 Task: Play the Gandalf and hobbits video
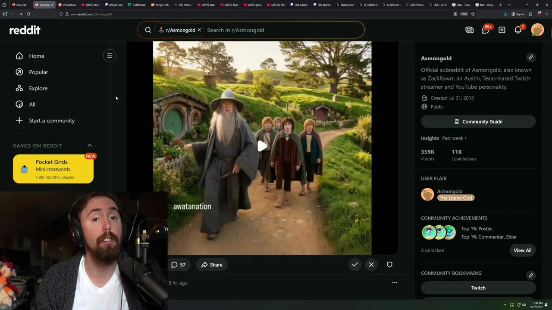(x=262, y=146)
